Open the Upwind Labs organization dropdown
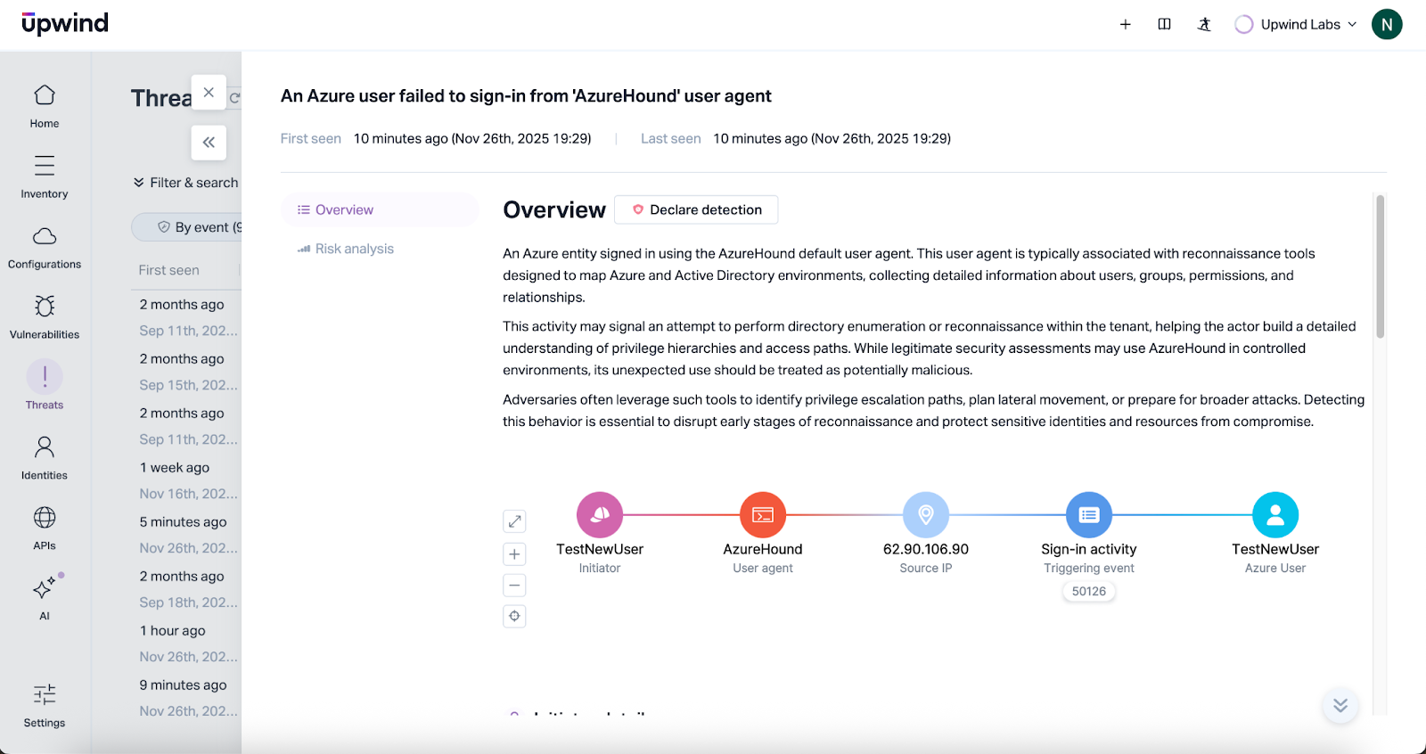The width and height of the screenshot is (1426, 754). coord(1297,25)
